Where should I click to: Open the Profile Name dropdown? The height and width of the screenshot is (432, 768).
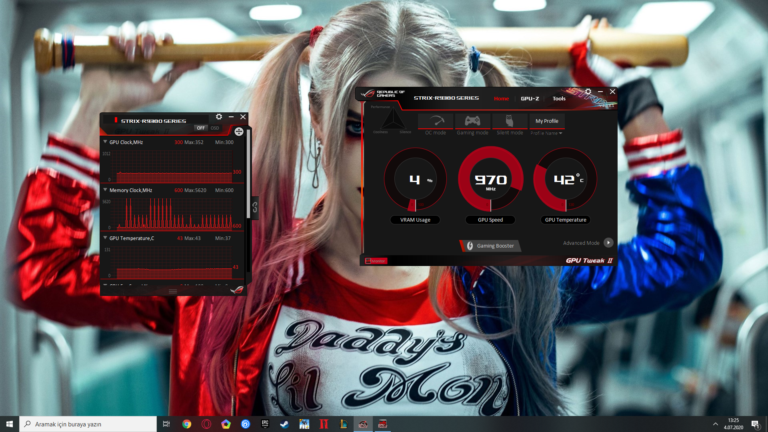pos(546,133)
